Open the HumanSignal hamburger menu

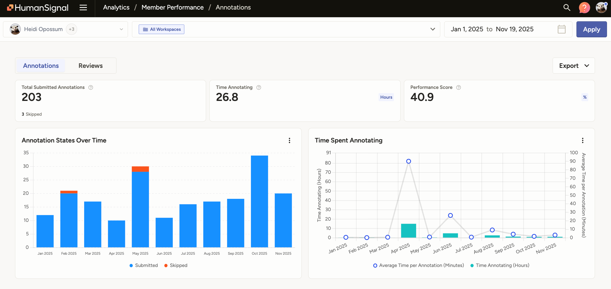pyautogui.click(x=83, y=8)
